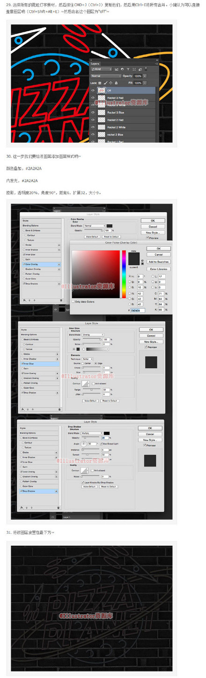Viewport: 206px width, 678px height.
Task: Click the Angle dial in Drop Shadow dialog
Action: (84, 443)
